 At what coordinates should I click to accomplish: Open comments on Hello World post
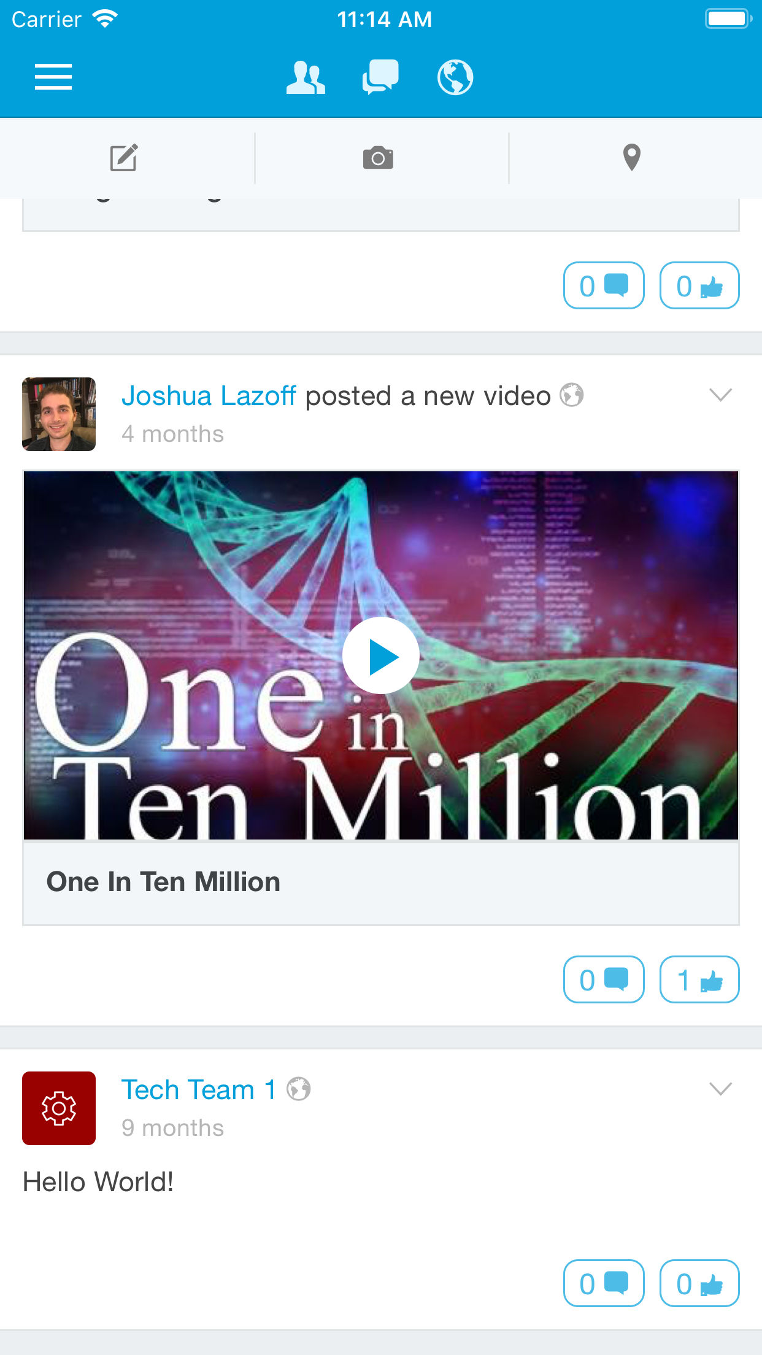(604, 1283)
